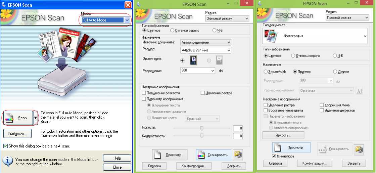Click folder settings icon in Офисный режим window
This screenshot has height=173, width=376.
point(238,155)
